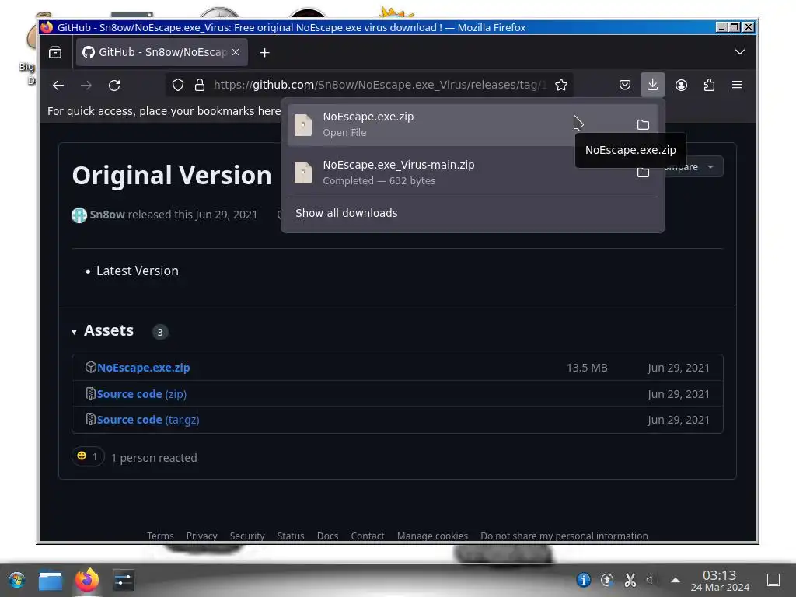Open the Contact footer link
Image resolution: width=796 pixels, height=597 pixels.
tap(368, 536)
